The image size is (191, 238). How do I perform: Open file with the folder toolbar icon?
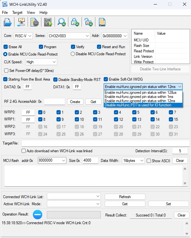click(7, 22)
